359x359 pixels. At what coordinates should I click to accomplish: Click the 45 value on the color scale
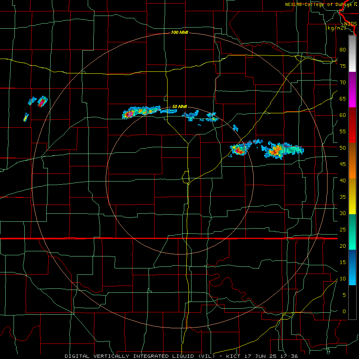pos(343,164)
